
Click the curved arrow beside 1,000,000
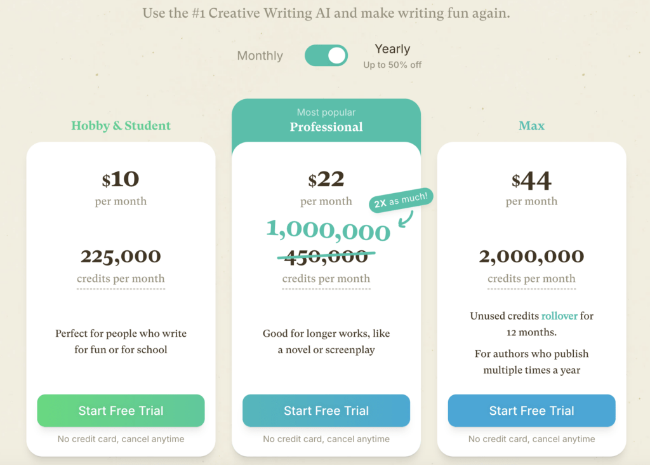pos(404,220)
